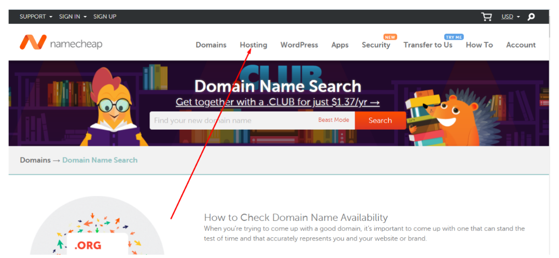
Task: Open the Account menu
Action: click(x=521, y=45)
